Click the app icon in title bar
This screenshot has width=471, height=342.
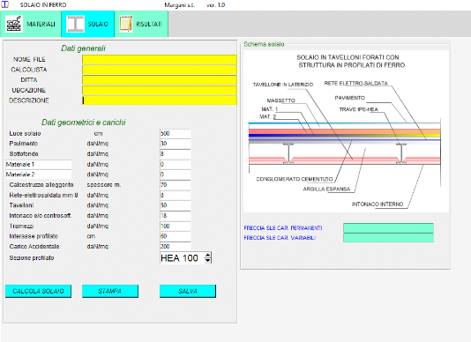tap(5, 4)
